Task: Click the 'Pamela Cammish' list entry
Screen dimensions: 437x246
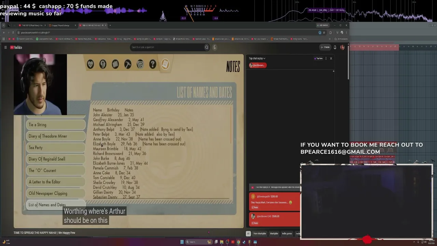Action: 115,168
